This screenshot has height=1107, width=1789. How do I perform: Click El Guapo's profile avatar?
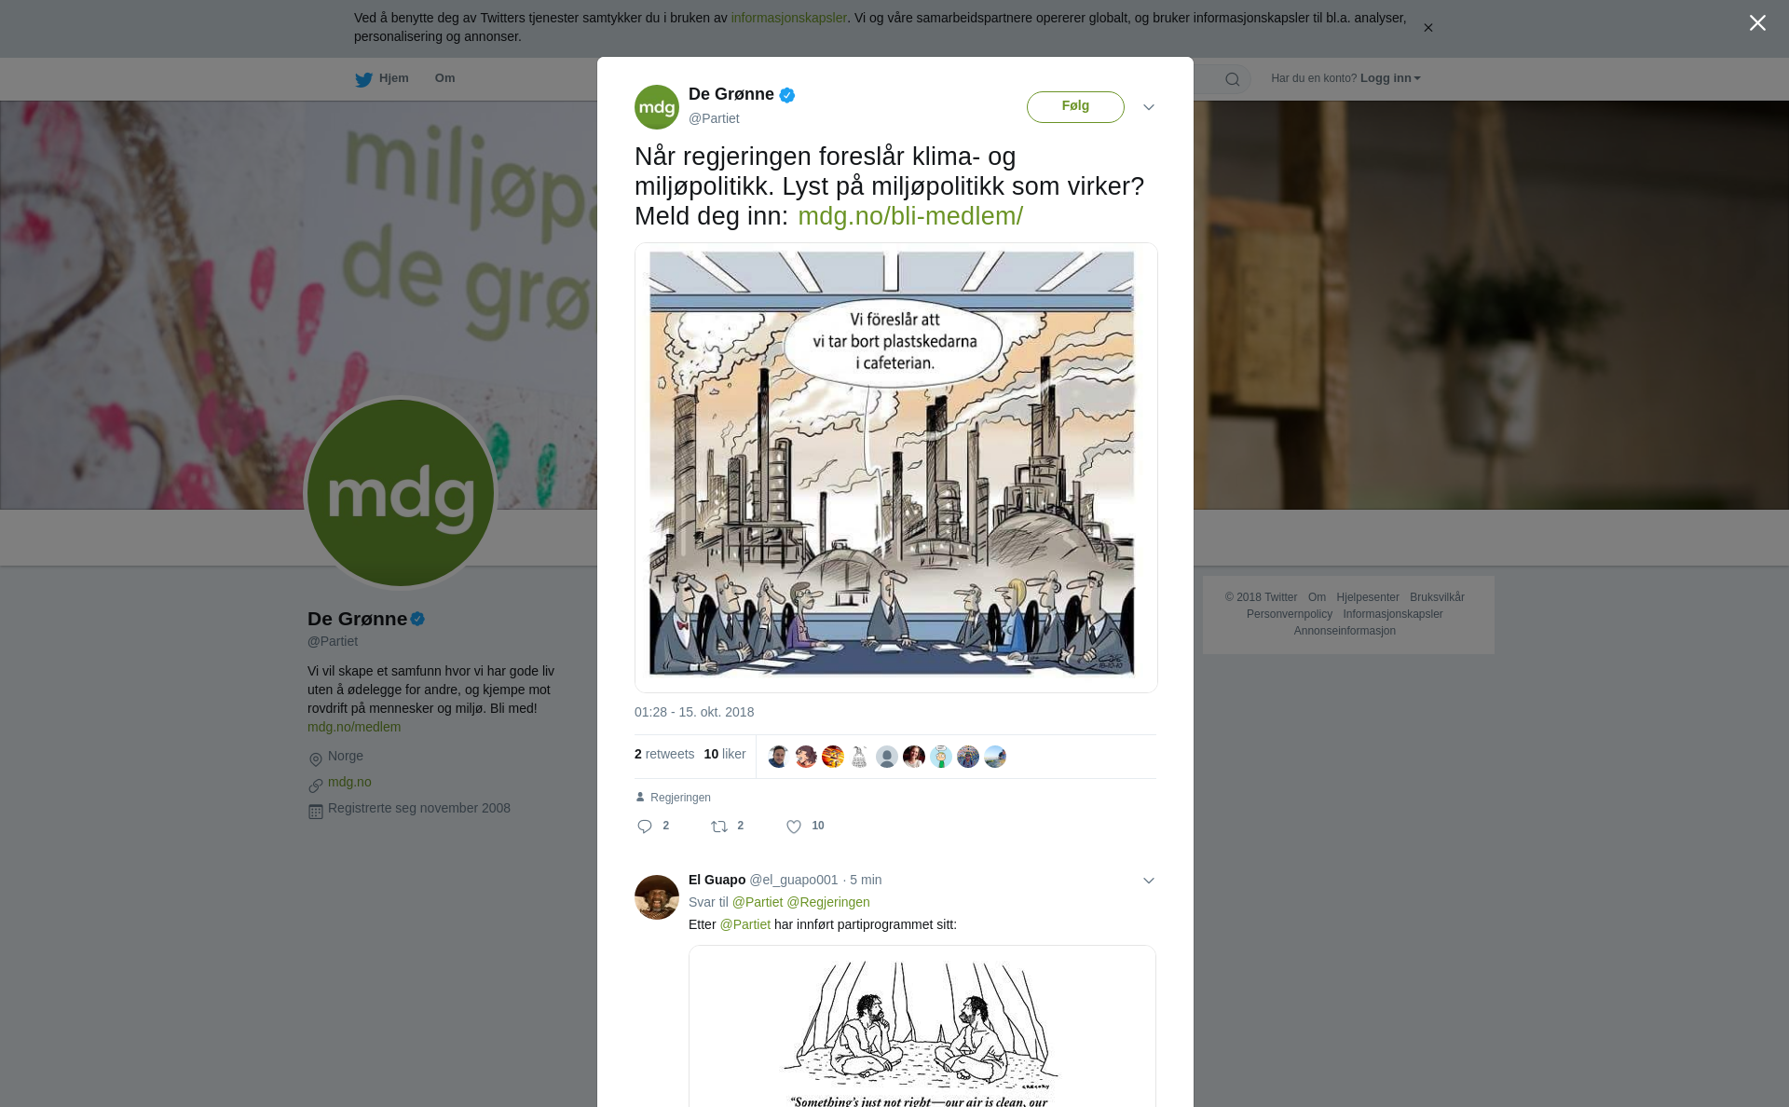(x=657, y=897)
